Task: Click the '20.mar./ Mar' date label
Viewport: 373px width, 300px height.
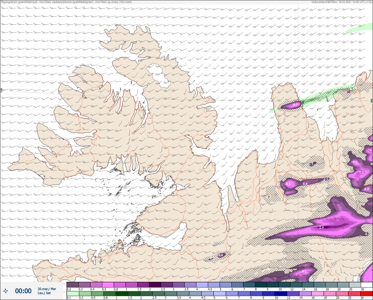Action: [47, 289]
